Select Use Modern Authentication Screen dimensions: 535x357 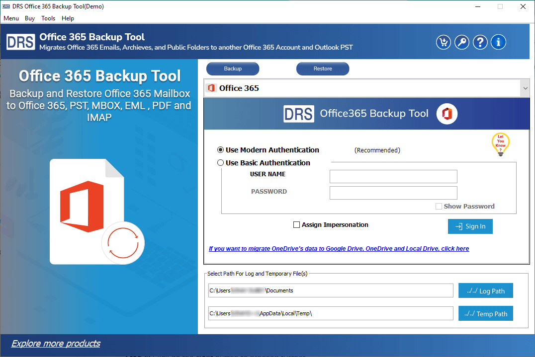[220, 149]
